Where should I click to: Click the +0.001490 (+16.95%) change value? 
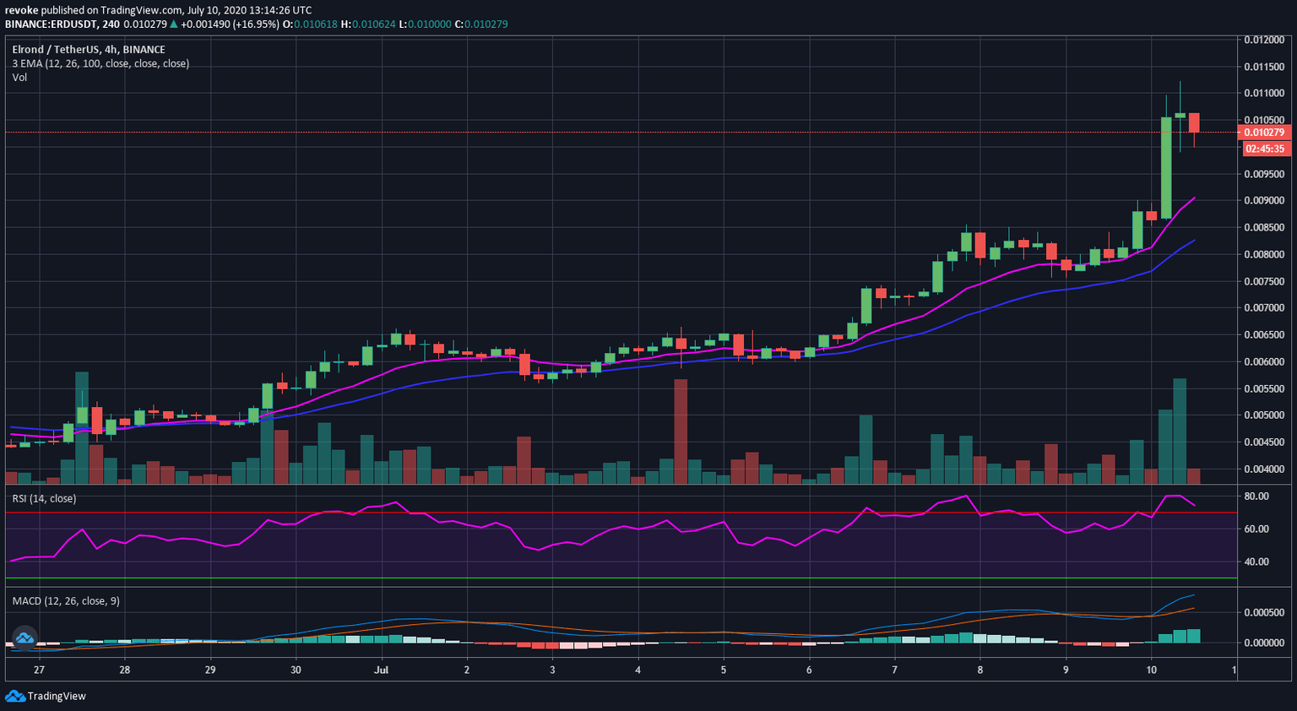(x=230, y=24)
